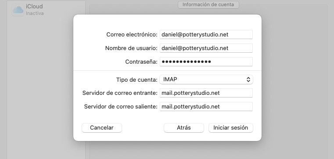Screen dimensions: 334x159
Task: Cancel the account setup with Cancelar
Action: 102,128
